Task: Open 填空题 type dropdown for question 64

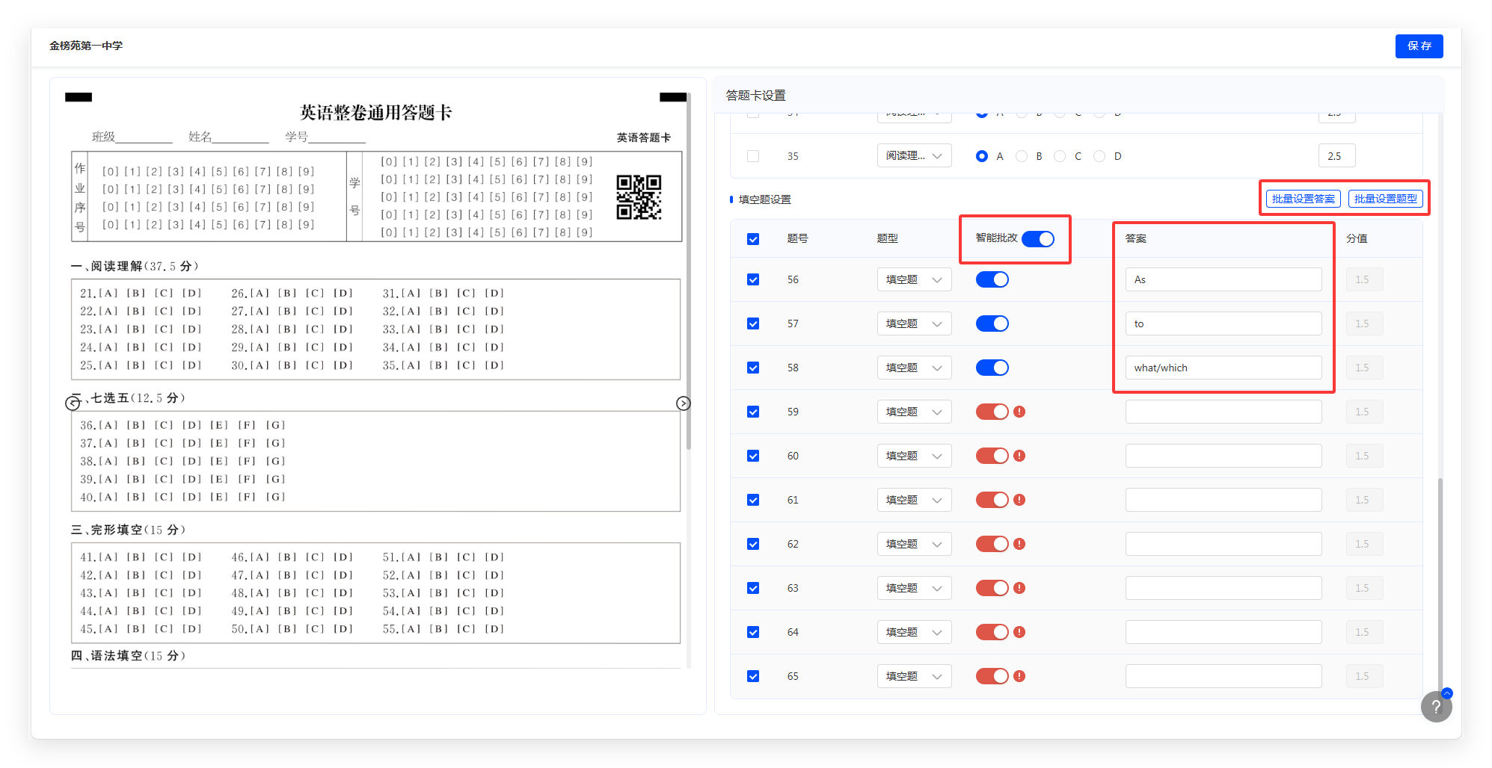Action: coord(914,632)
